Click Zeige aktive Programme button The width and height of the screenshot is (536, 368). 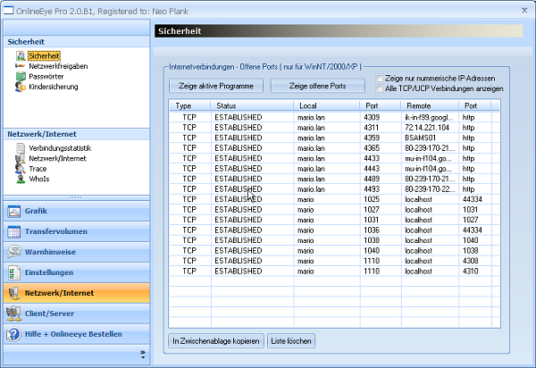click(x=216, y=86)
